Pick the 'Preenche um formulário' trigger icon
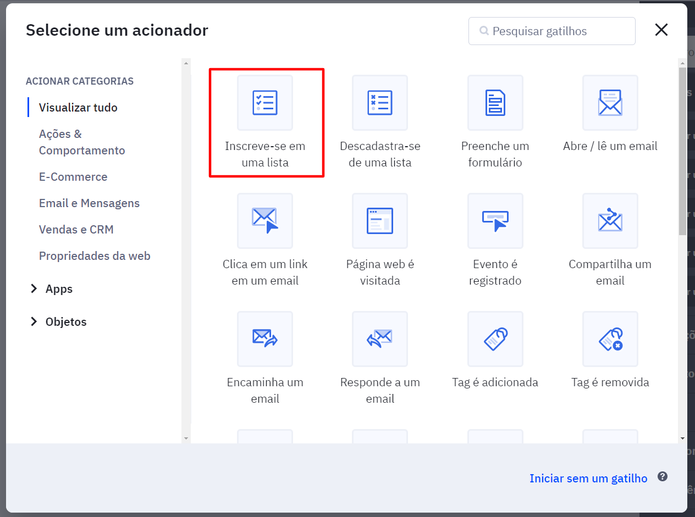This screenshot has width=695, height=517. tap(495, 103)
